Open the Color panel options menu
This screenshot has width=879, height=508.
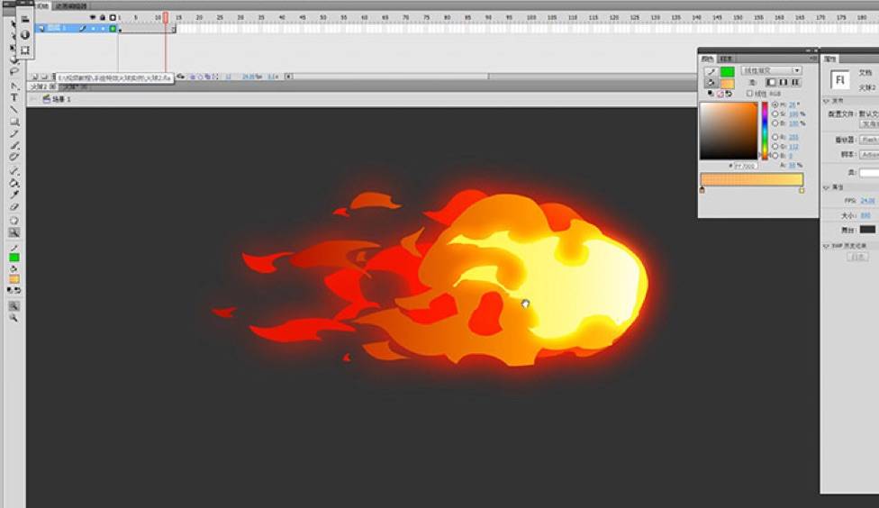pos(812,59)
